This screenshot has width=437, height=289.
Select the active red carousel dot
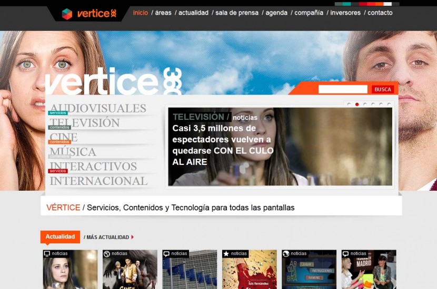[x=357, y=105]
